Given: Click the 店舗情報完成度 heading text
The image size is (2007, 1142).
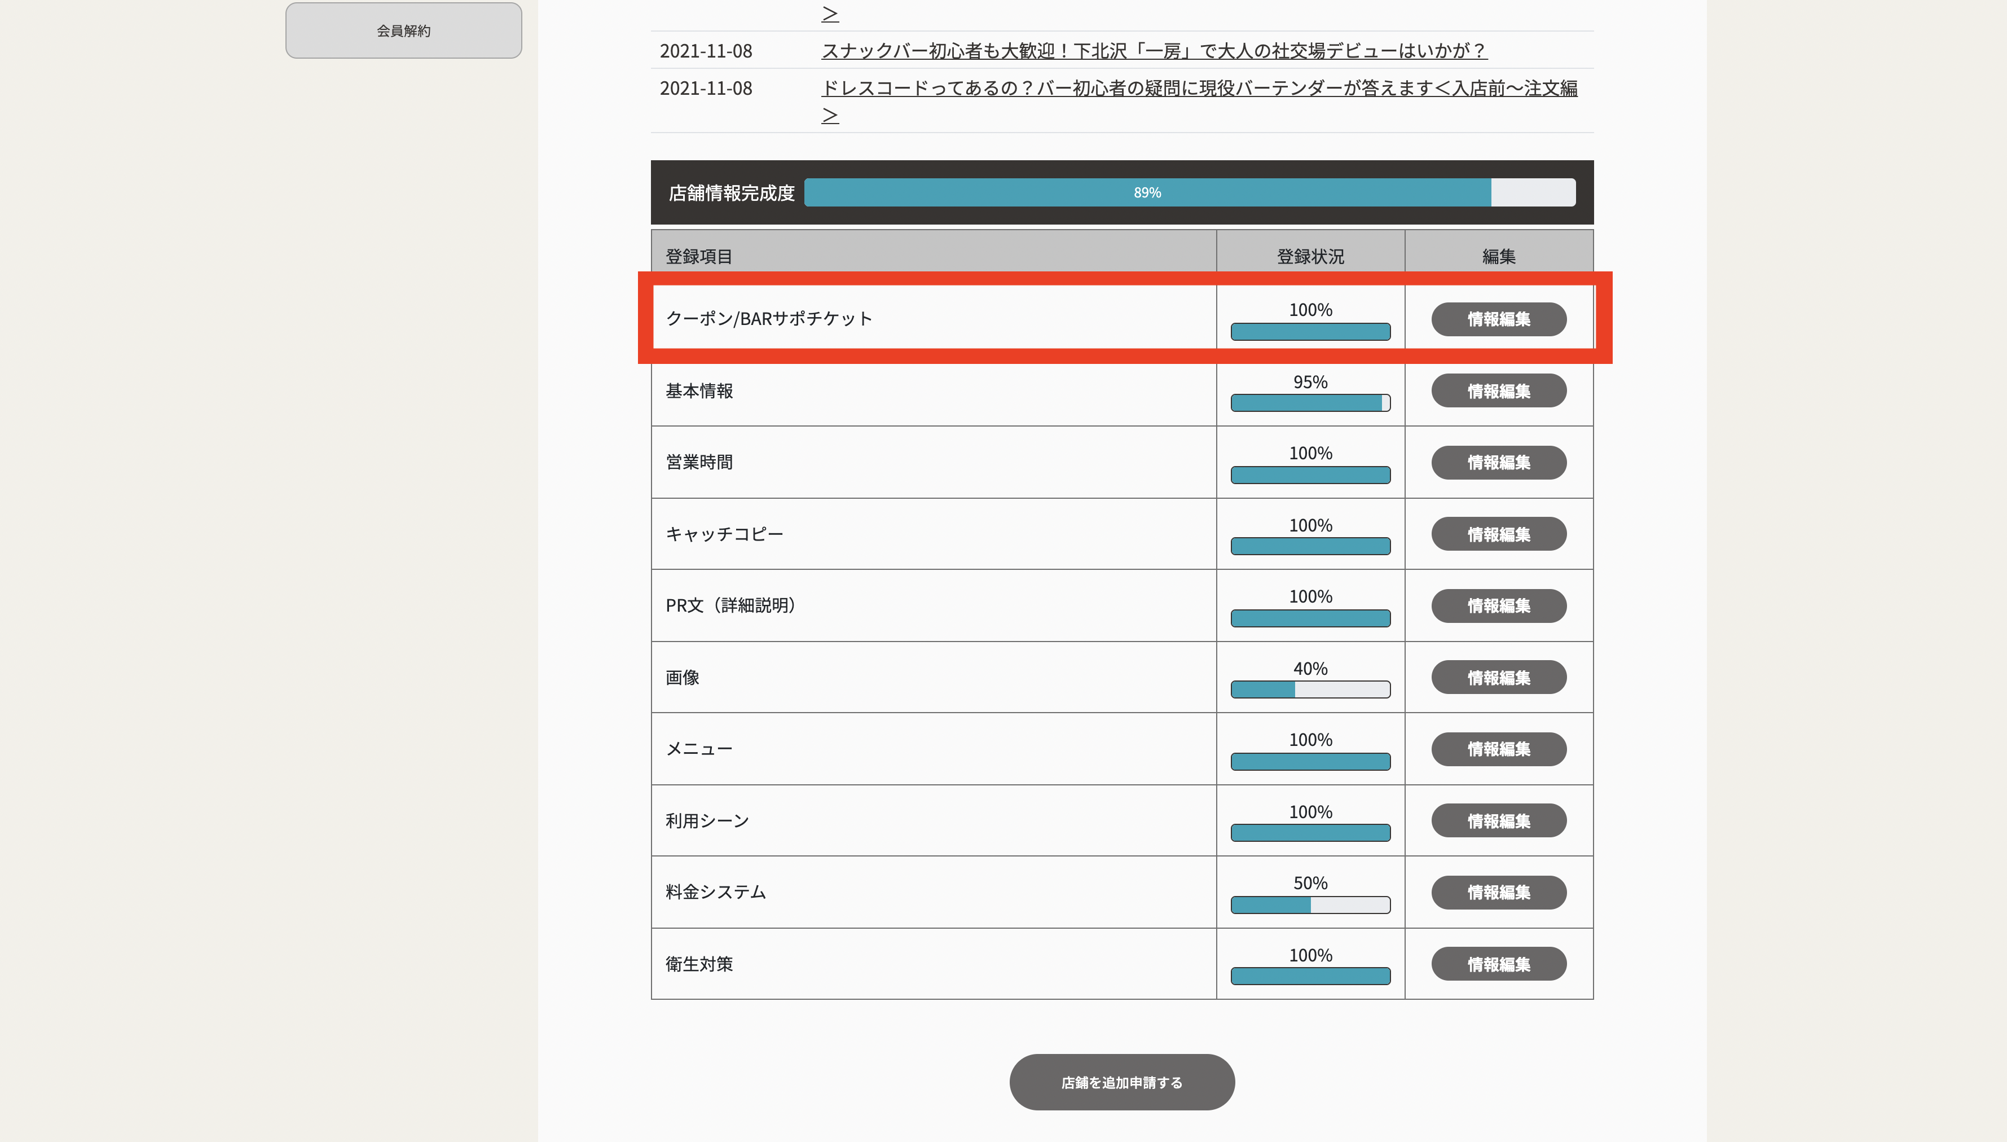Looking at the screenshot, I should [x=732, y=193].
